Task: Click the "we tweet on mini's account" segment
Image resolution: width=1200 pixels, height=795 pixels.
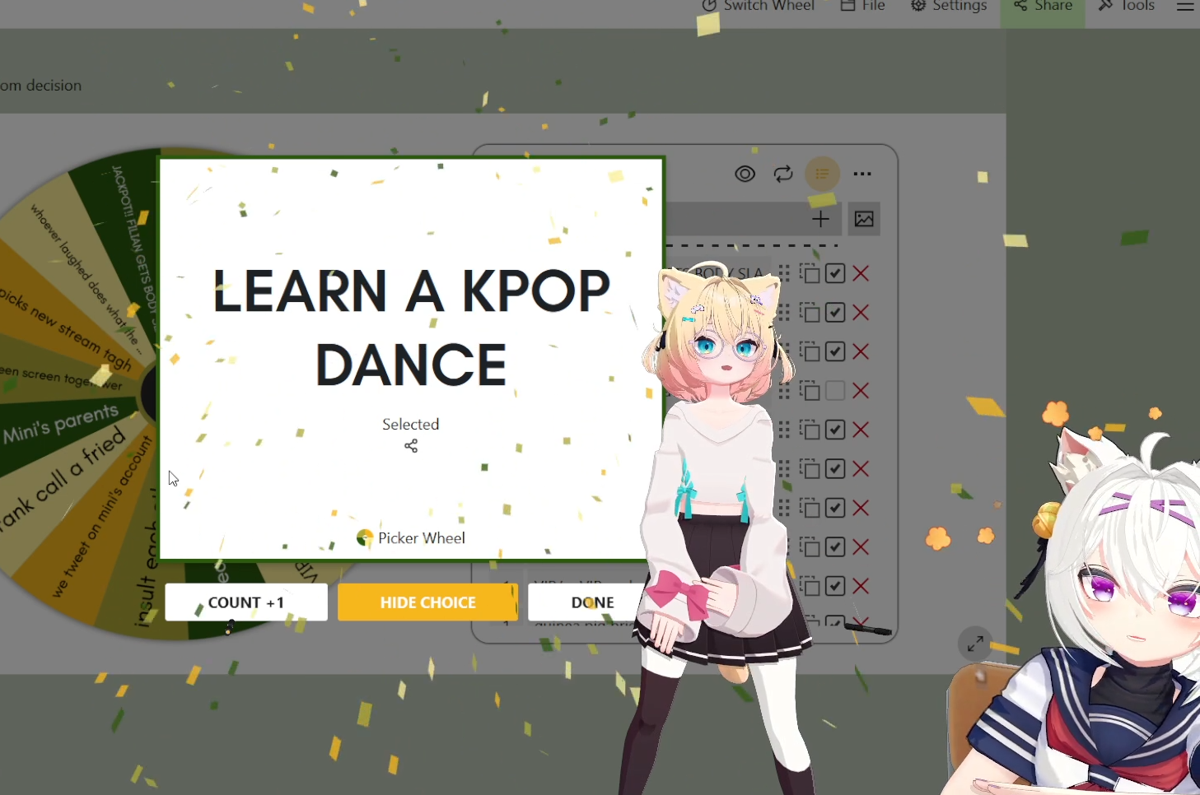Action: 103,516
